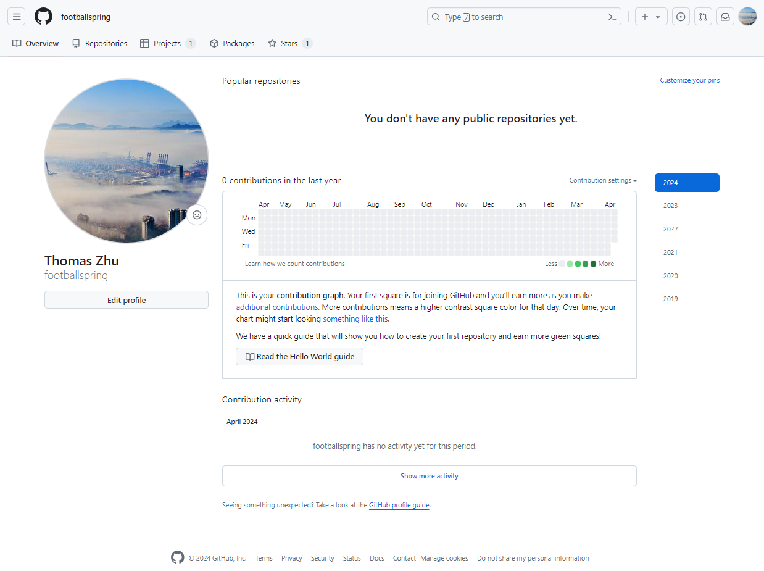This screenshot has height=571, width=764.
Task: Open the GitHub profile guide link
Action: [399, 505]
